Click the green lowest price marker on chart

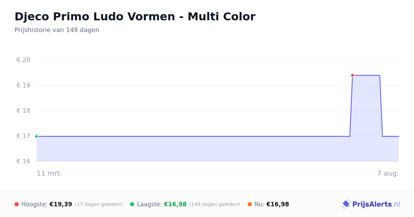tap(37, 136)
